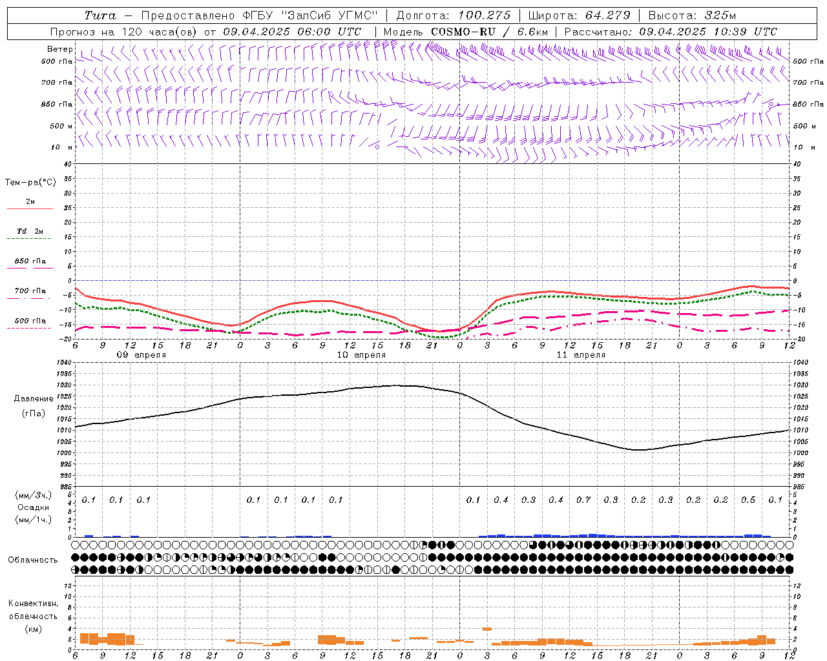Click the elevation text "Высота: 325м"
The height and width of the screenshot is (661, 827).
tap(692, 15)
